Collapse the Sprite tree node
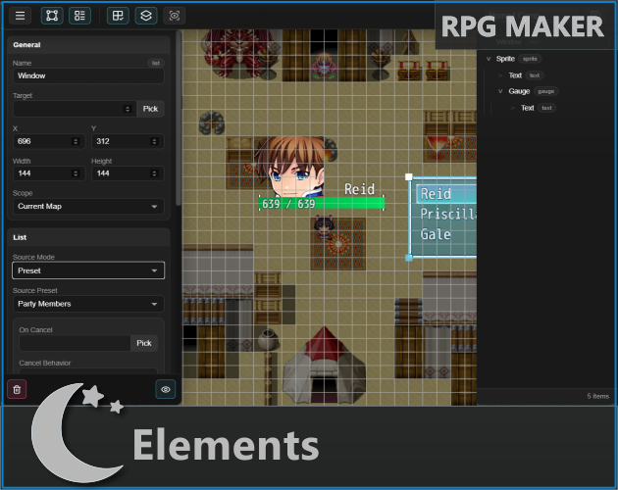 coord(489,59)
